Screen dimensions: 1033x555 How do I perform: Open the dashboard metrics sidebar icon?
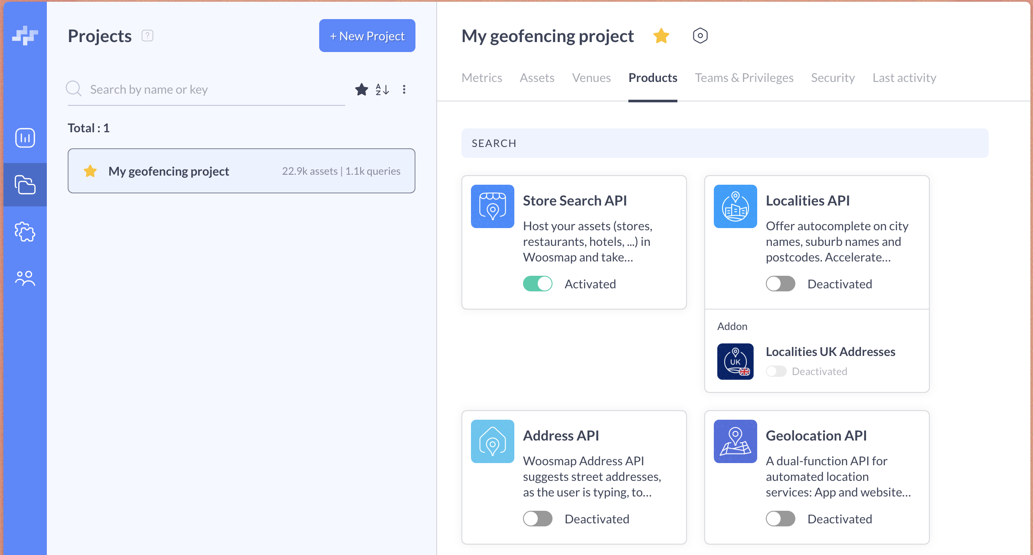pyautogui.click(x=25, y=138)
